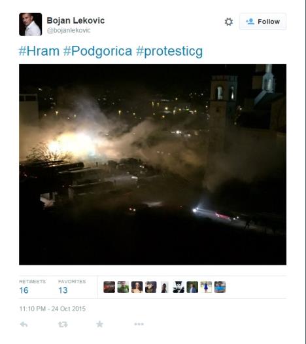Open the Bojan Lekovic name link
Image resolution: width=306 pixels, height=344 pixels.
pyautogui.click(x=75, y=20)
